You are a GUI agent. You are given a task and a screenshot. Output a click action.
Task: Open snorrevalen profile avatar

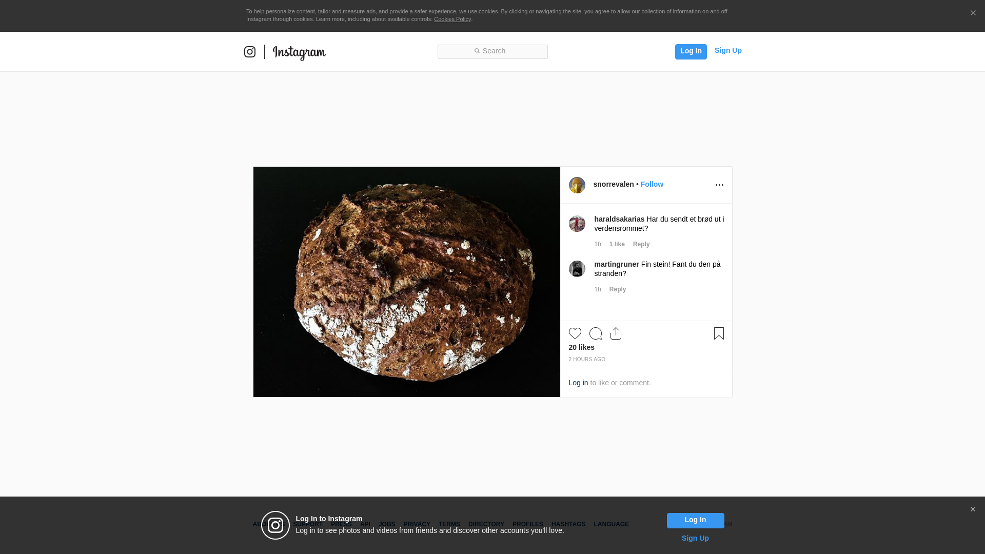pos(577,185)
